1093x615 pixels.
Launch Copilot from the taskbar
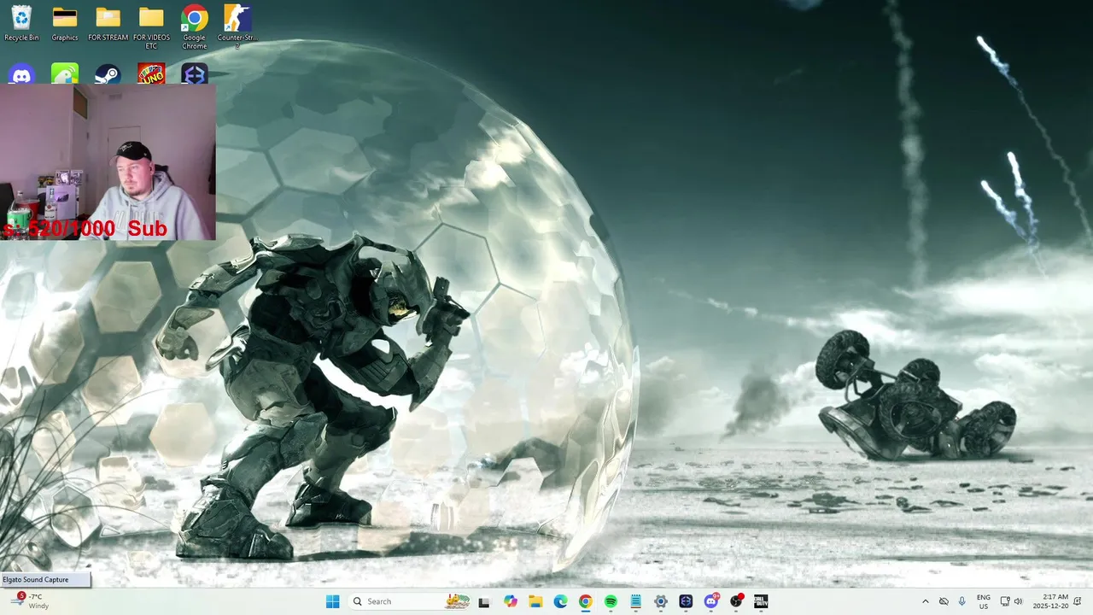511,601
